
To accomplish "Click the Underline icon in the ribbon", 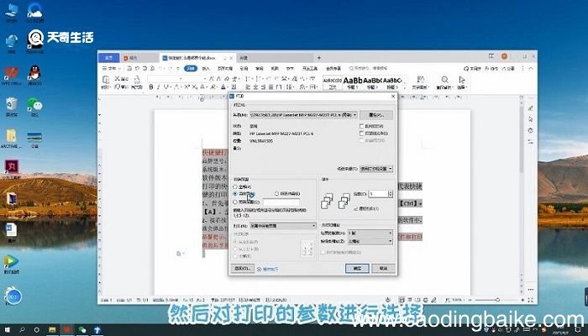I will [165, 87].
